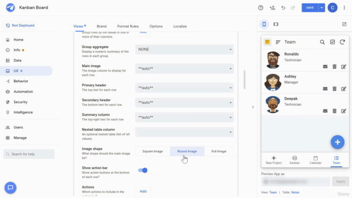The width and height of the screenshot is (352, 198).
Task: Open UX section in the sidebar
Action: pyautogui.click(x=26, y=71)
